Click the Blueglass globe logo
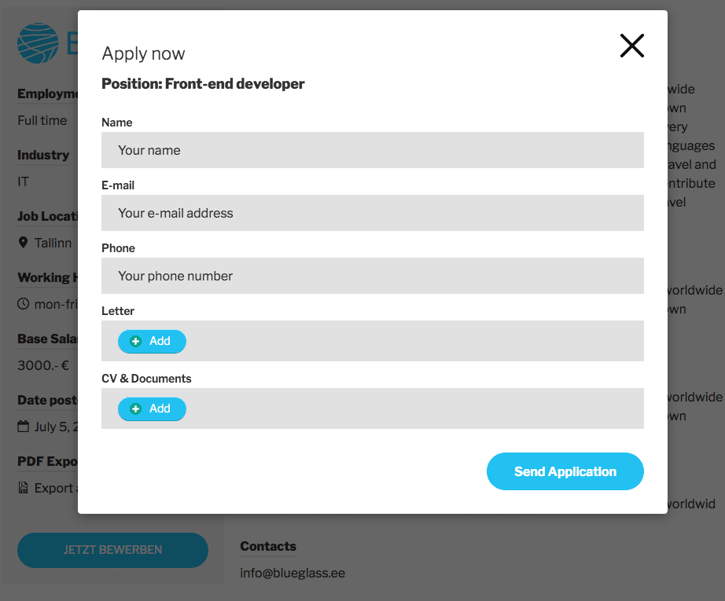This screenshot has width=725, height=601. (38, 42)
